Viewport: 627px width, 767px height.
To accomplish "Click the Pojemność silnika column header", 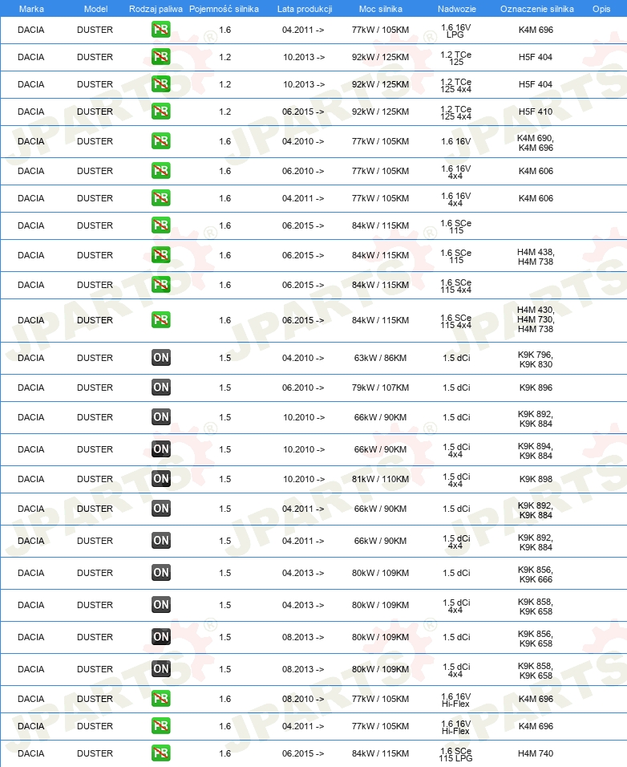I will tap(224, 9).
